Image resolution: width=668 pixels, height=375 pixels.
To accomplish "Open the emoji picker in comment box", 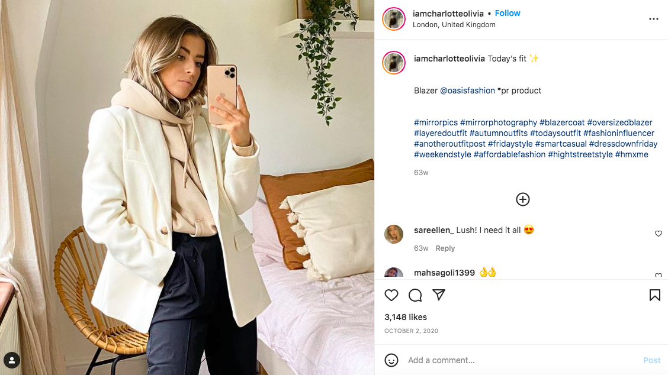I will [391, 360].
